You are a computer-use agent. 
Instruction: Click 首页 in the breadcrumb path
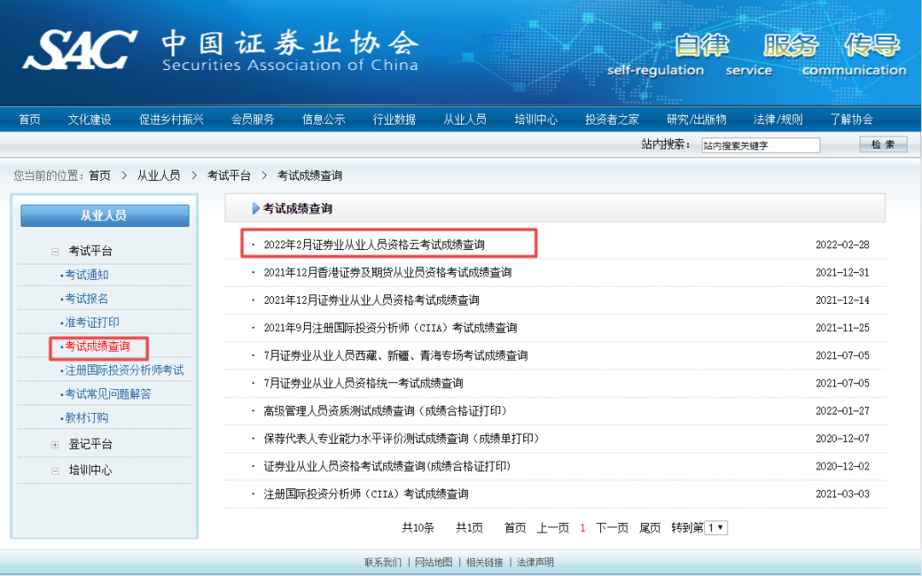(99, 176)
